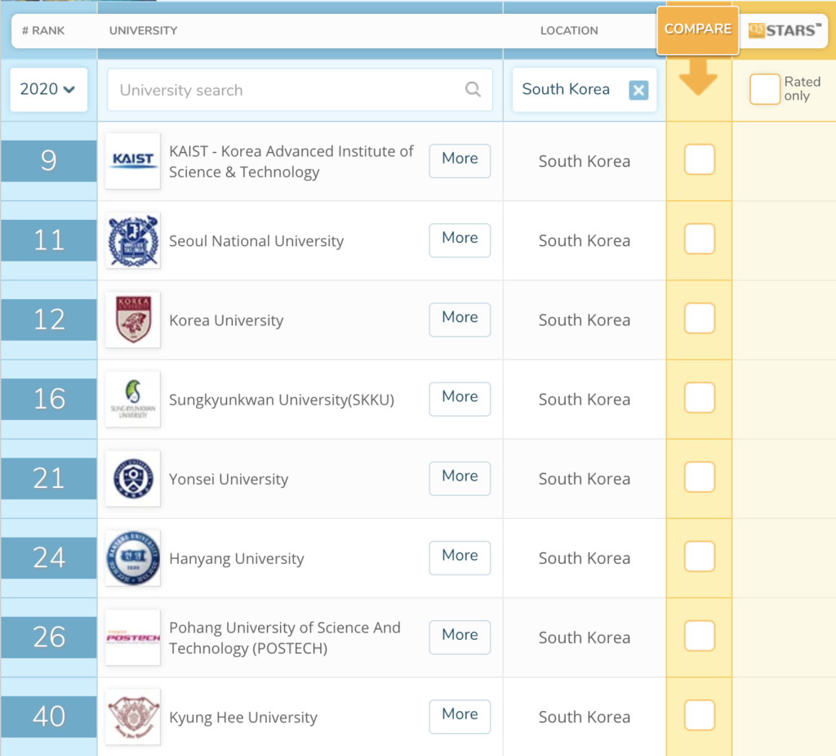The image size is (836, 756).
Task: Click the search magnifier icon
Action: tap(473, 90)
